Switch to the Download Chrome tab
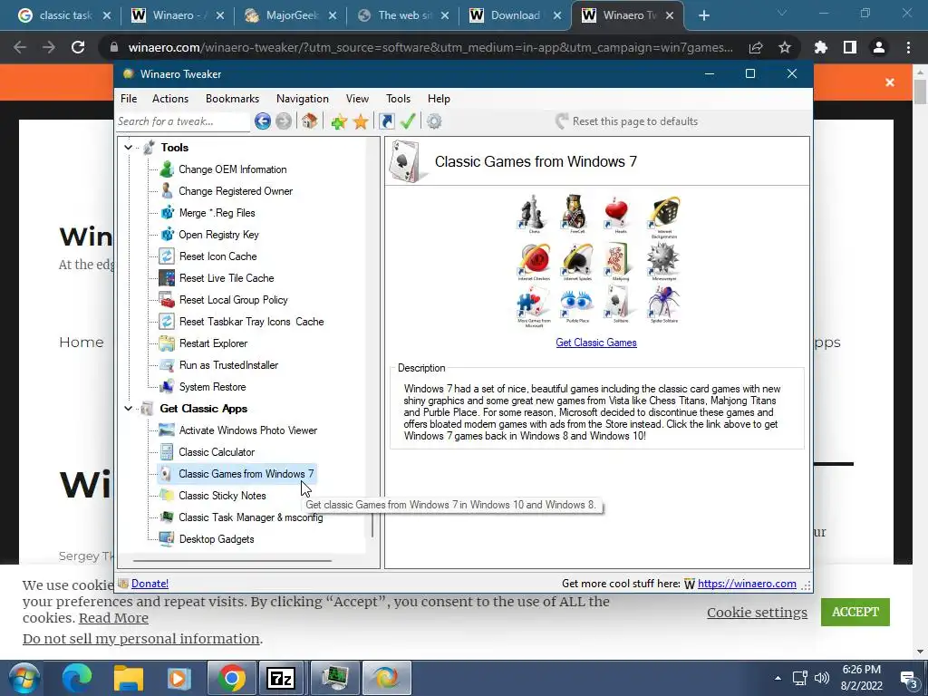The height and width of the screenshot is (696, 928). click(515, 15)
